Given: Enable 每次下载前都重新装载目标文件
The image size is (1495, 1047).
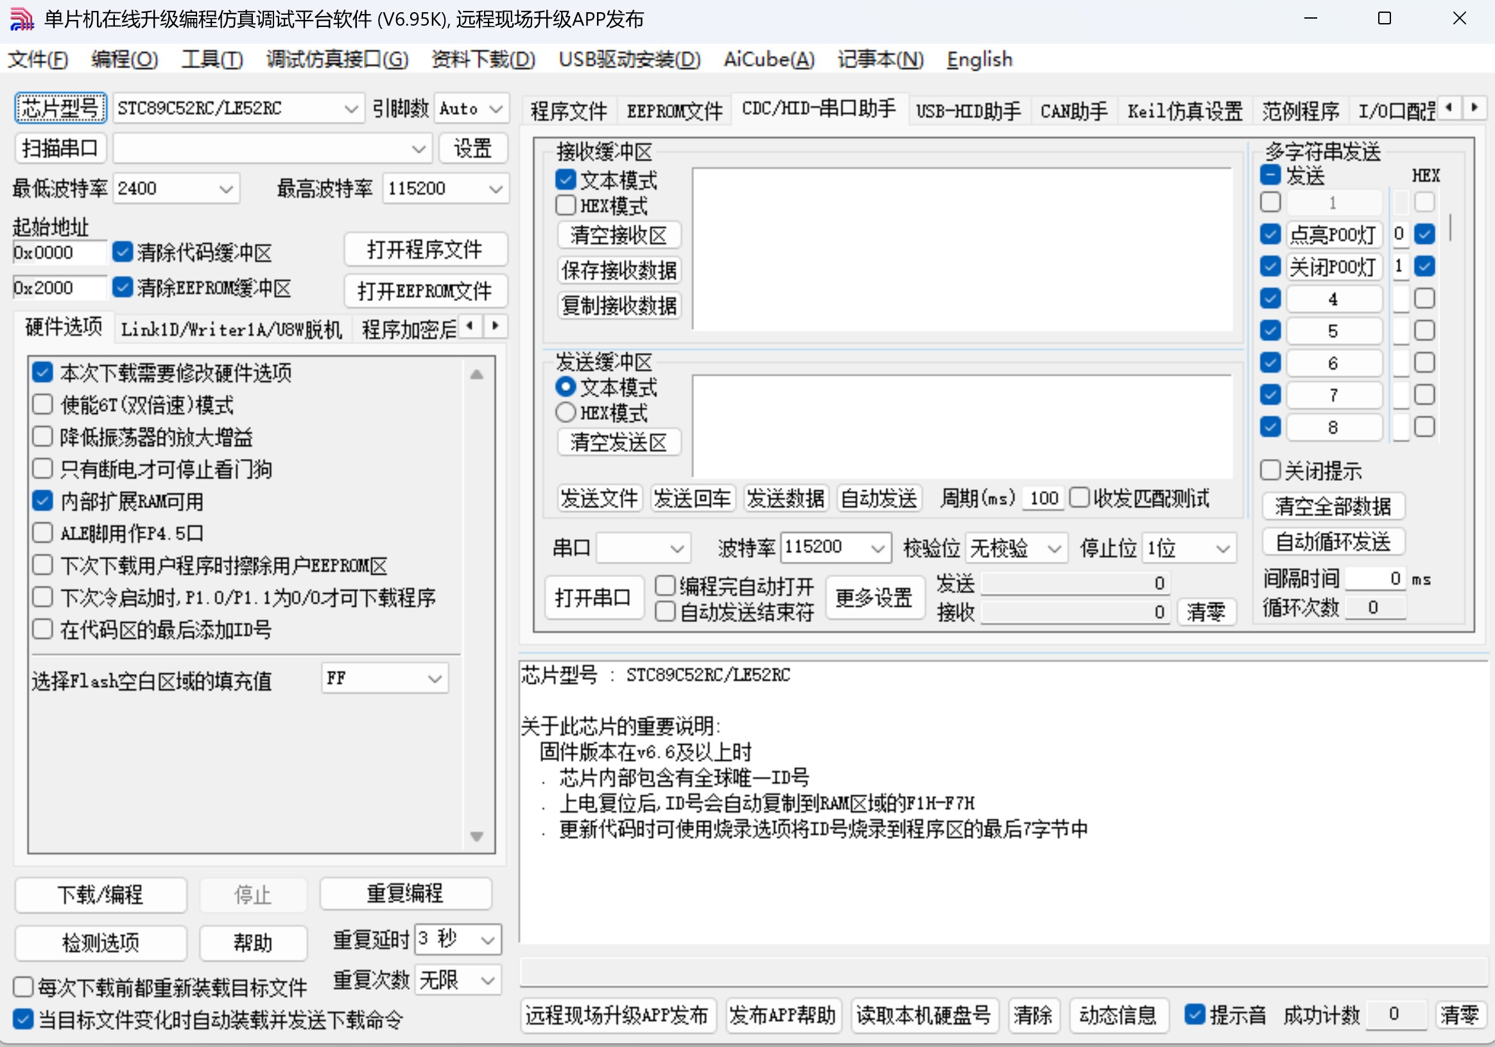Looking at the screenshot, I should (x=24, y=987).
